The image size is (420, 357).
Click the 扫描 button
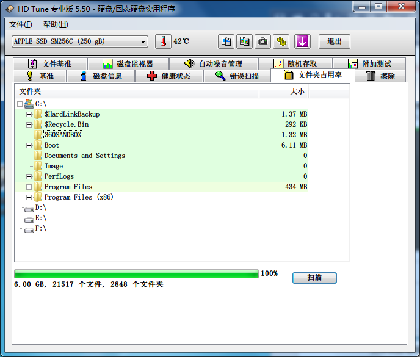(x=314, y=278)
